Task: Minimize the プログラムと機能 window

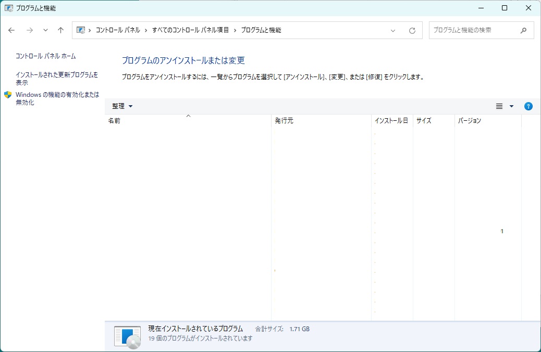Action: click(481, 8)
